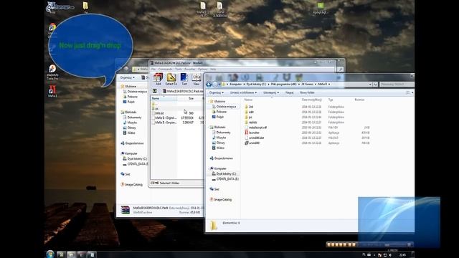
Task: Click the Mafia 2 desktop shortcut icon
Action: click(52, 91)
